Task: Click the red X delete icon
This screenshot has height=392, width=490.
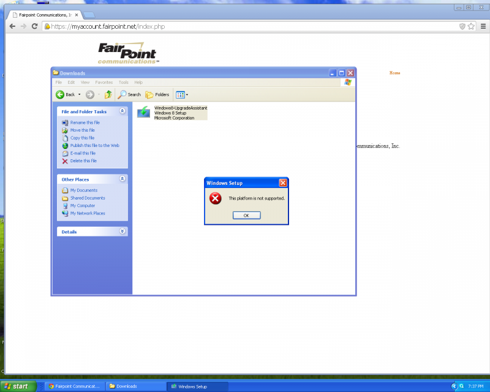Action: coord(65,161)
